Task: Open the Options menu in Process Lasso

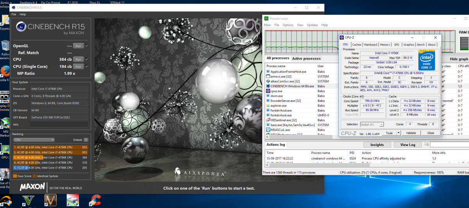Action: tap(288, 25)
